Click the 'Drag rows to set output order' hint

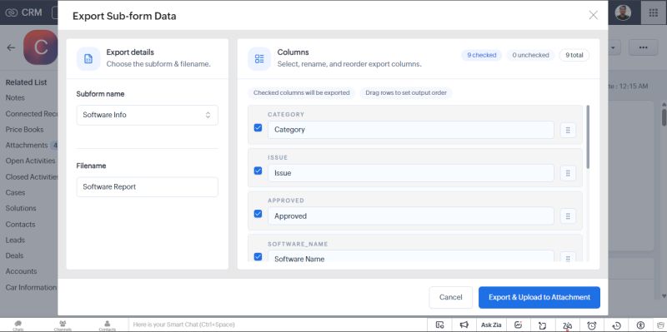click(x=406, y=92)
